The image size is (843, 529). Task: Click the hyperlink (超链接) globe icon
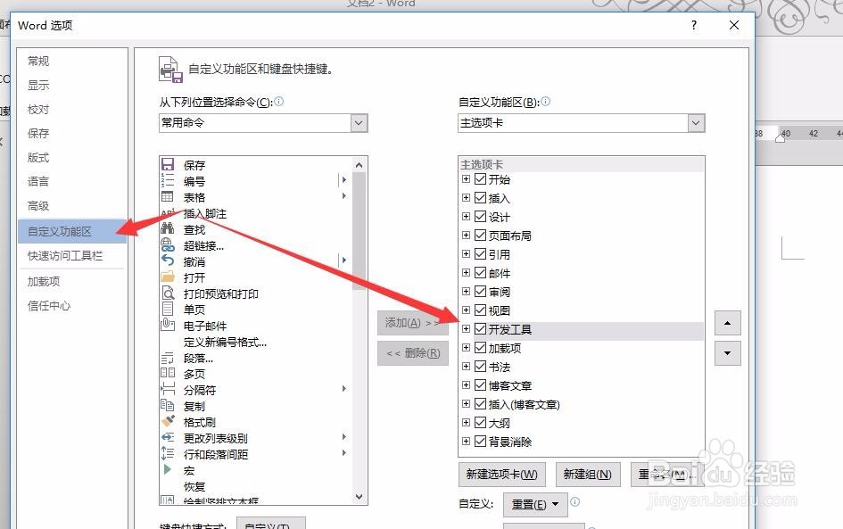(x=168, y=245)
